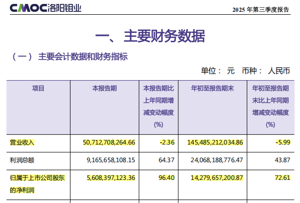This screenshot has width=300, height=203.
Task: Click the highlighted -5.99 cell
Action: (x=281, y=143)
